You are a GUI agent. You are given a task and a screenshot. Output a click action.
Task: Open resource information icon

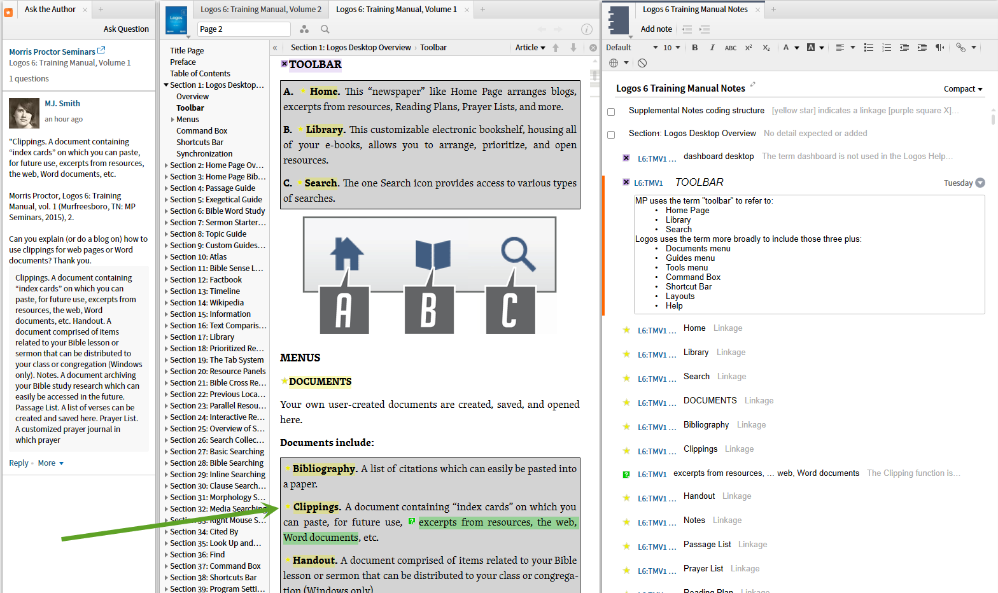pyautogui.click(x=587, y=29)
